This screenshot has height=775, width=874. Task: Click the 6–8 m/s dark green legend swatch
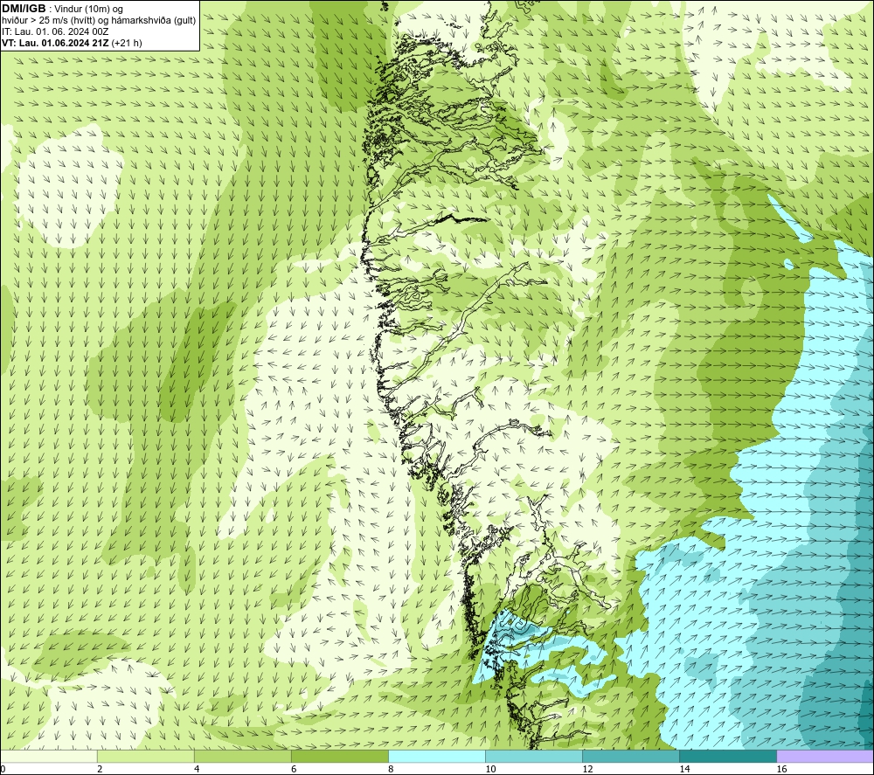[x=339, y=756]
